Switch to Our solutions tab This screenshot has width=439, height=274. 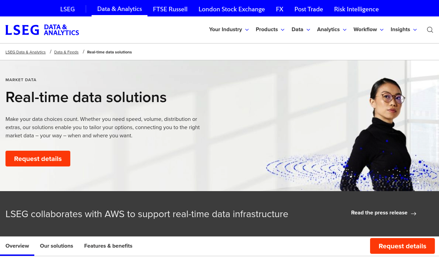[x=57, y=246]
